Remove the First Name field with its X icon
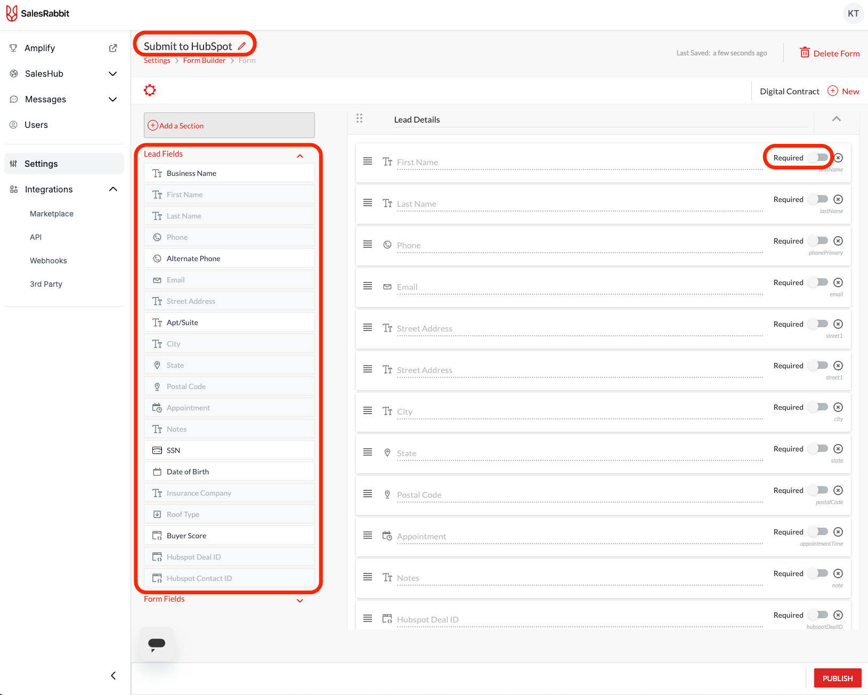Viewport: 868px width, 695px height. (x=838, y=158)
